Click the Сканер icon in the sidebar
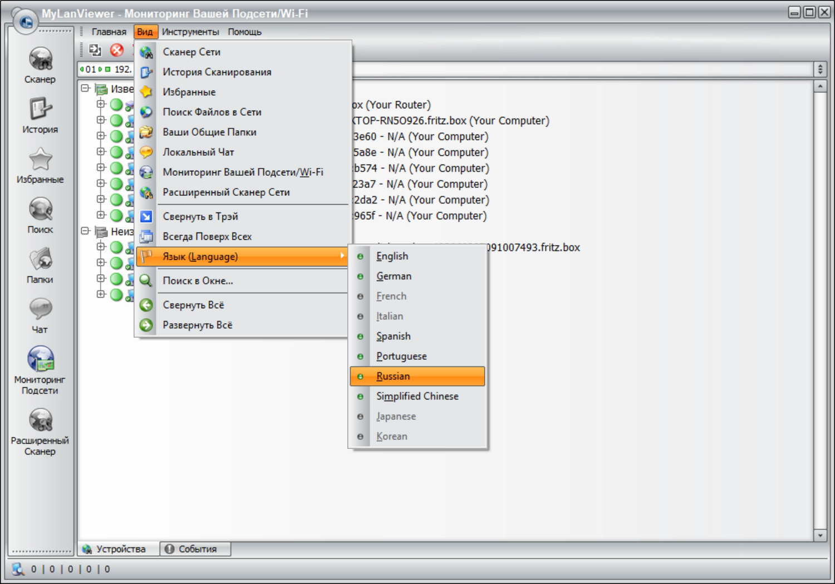Screen dimensions: 835x584 click(x=40, y=60)
